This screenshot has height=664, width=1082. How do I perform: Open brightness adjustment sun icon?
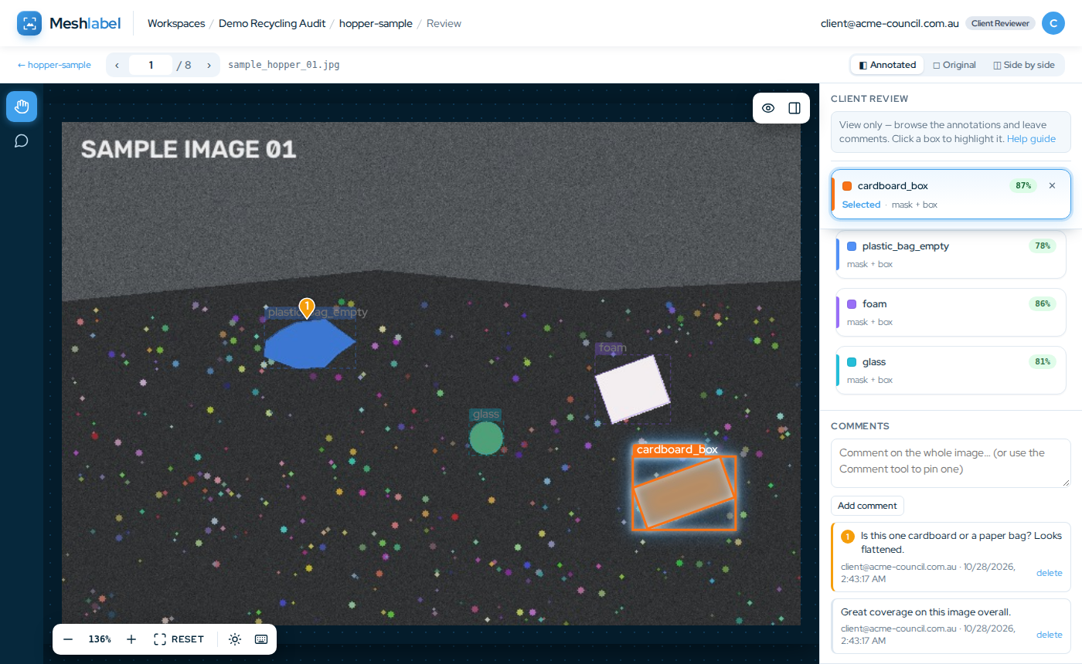click(235, 639)
